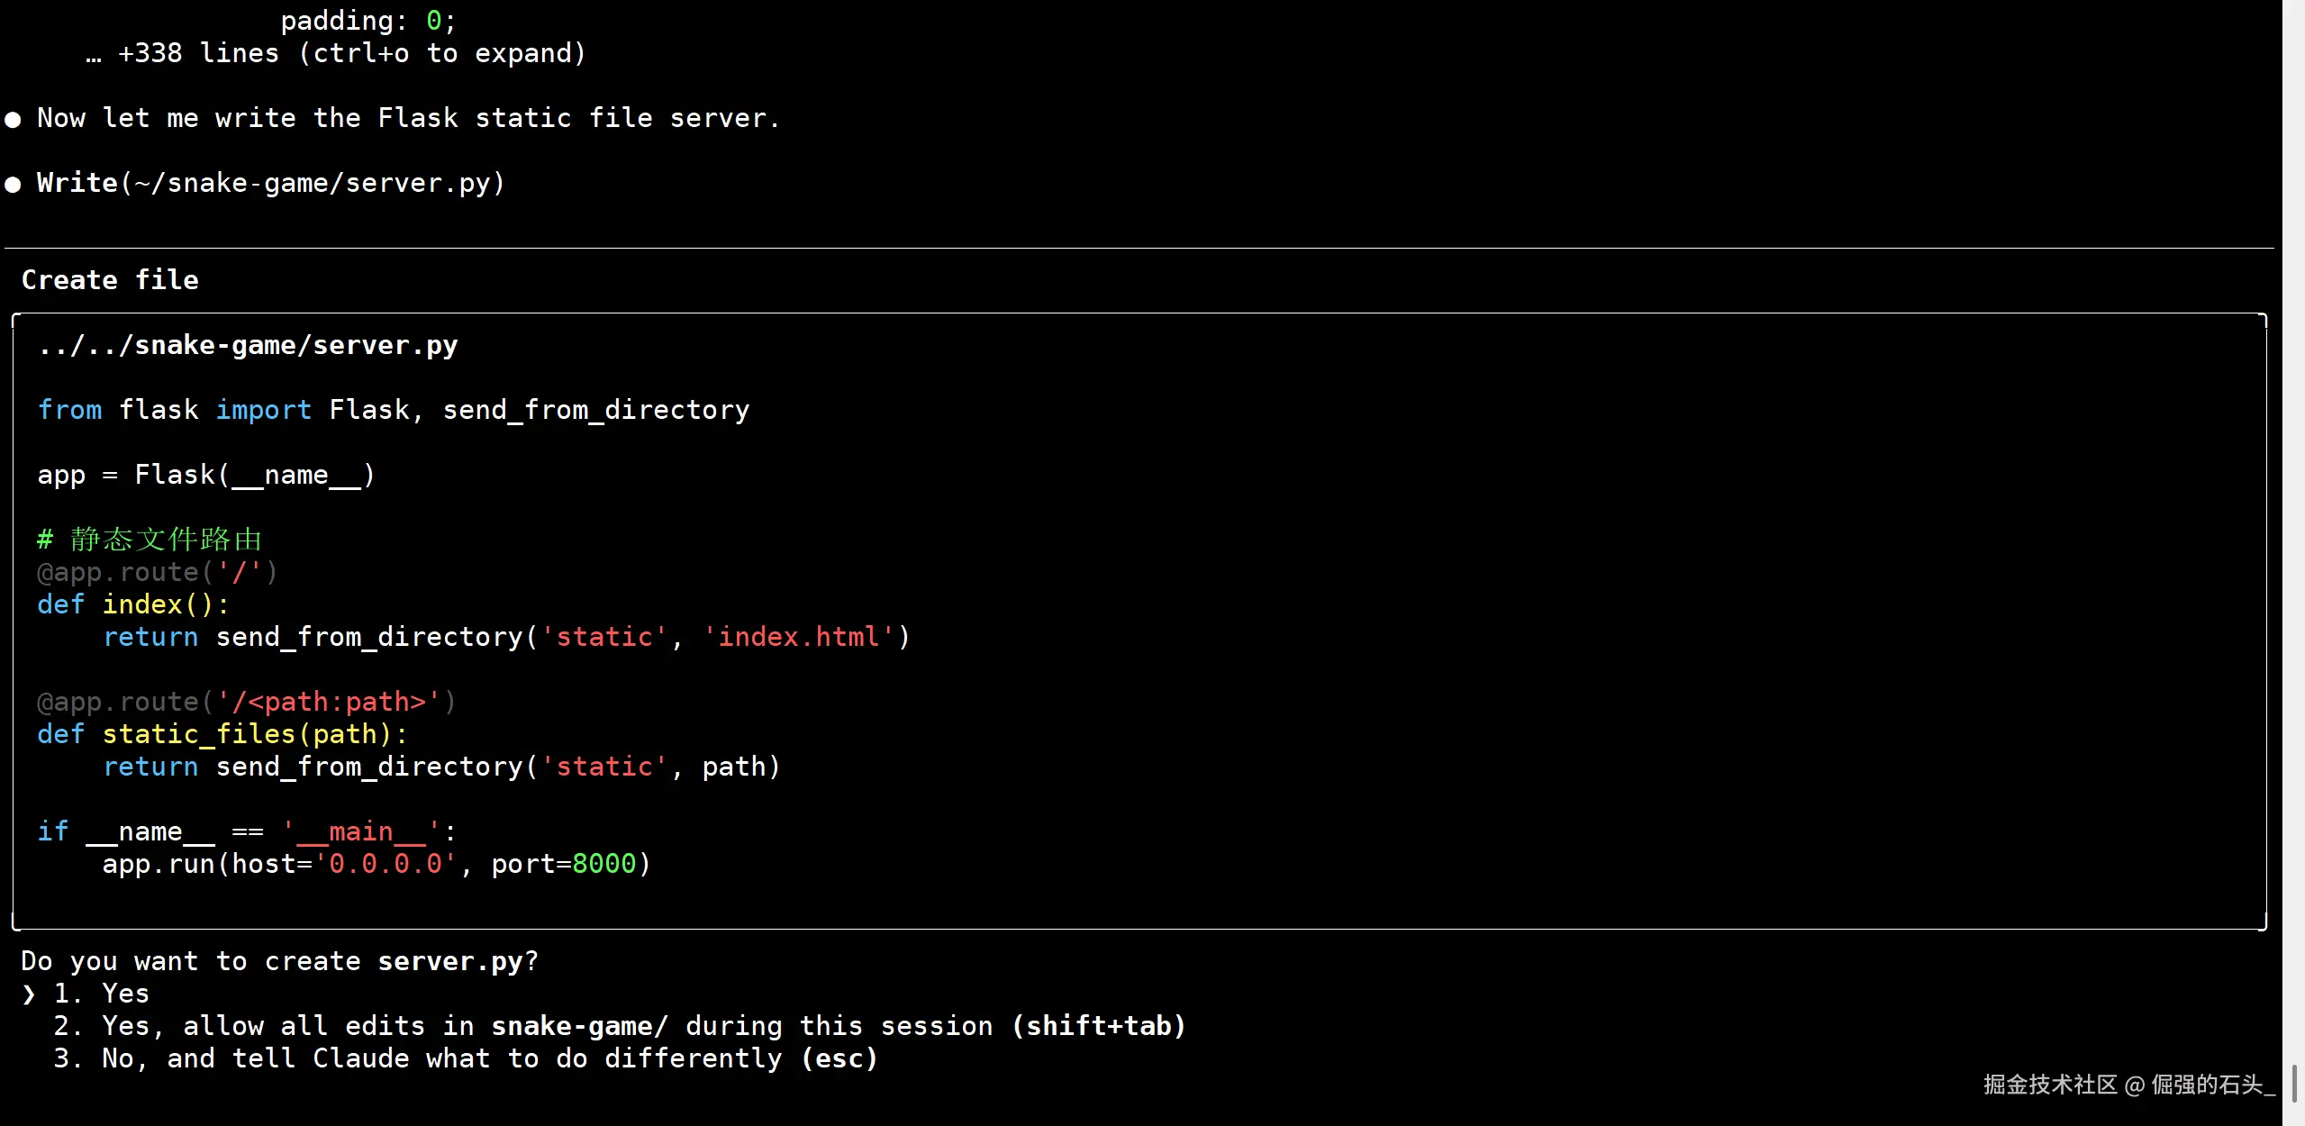Click the scrollbar thumb at right edge
2305x1126 pixels.
click(2294, 1084)
